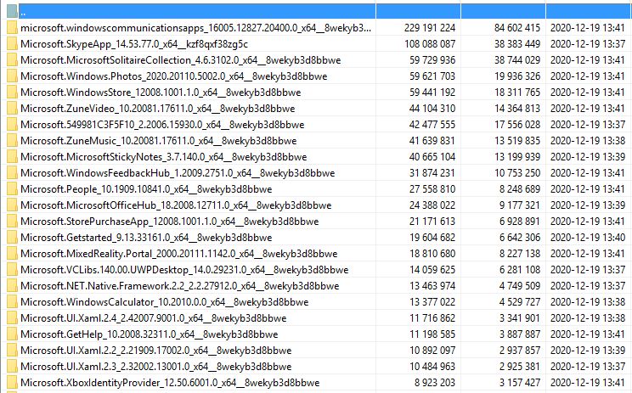Click the microsoft.windowscommunicationsapps folder icon
Screen dimensions: 632x393
(x=12, y=27)
